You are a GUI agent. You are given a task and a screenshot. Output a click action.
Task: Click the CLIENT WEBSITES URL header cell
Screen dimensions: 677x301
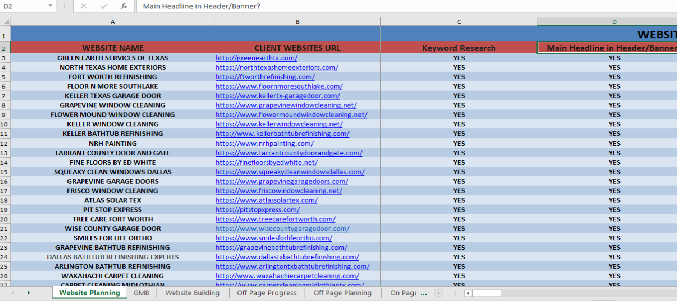point(298,48)
